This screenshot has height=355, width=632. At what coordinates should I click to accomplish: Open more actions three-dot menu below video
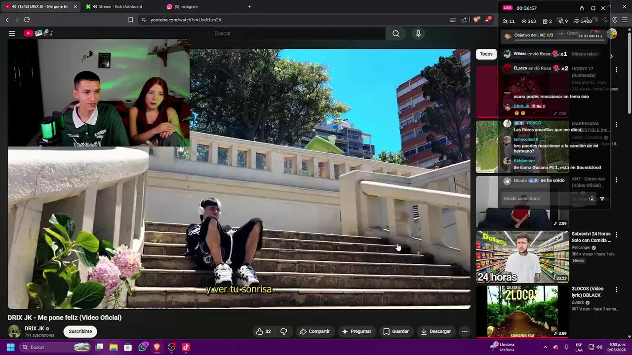pyautogui.click(x=465, y=331)
